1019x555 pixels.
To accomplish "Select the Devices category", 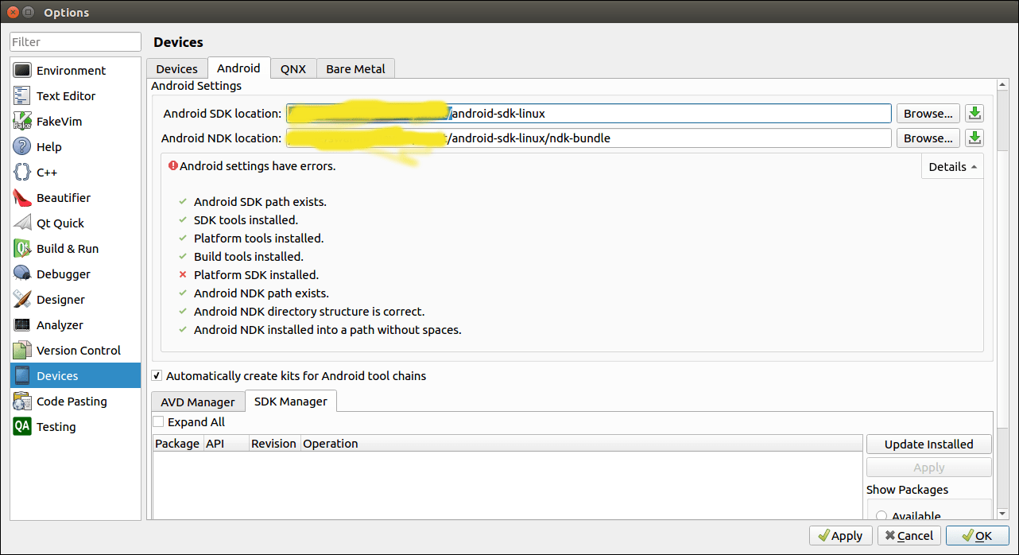I will (x=76, y=376).
